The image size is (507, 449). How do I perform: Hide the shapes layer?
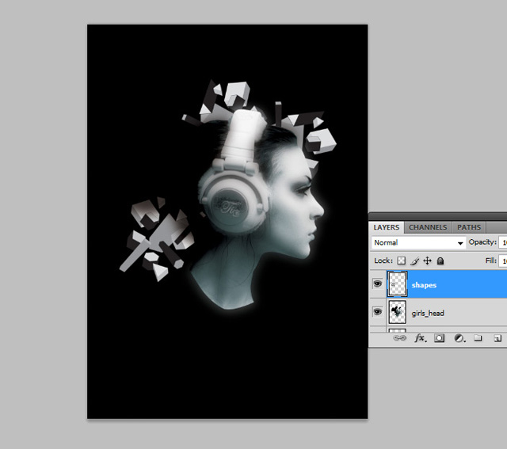377,284
